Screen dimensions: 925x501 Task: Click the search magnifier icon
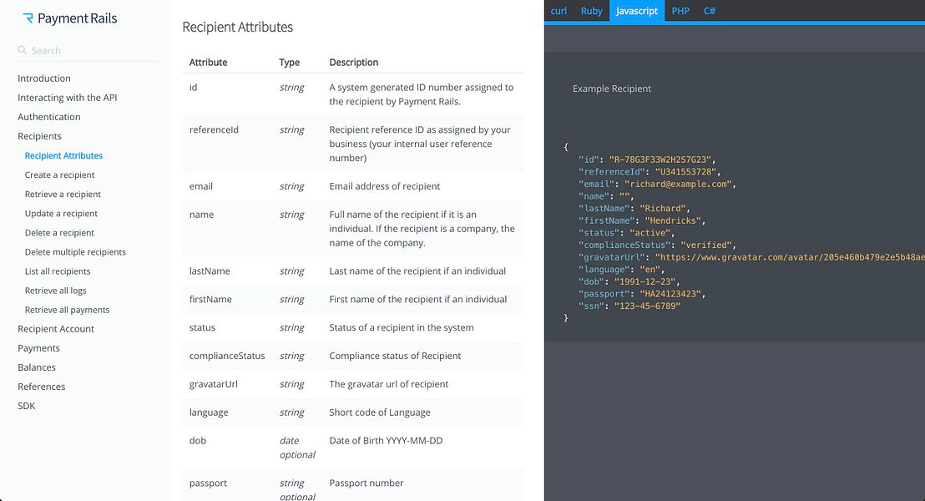(22, 50)
